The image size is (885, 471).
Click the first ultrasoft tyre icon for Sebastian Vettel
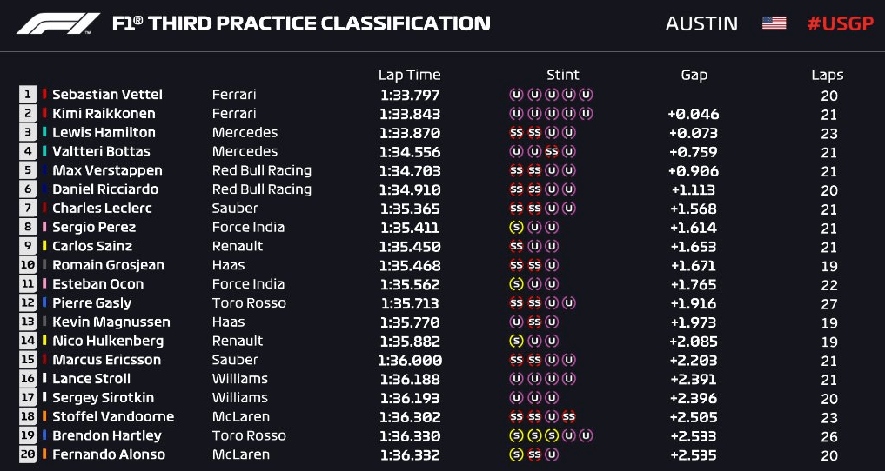tap(516, 95)
